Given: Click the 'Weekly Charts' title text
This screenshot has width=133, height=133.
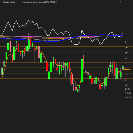Looking at the screenshot, I should click(x=9, y=2).
